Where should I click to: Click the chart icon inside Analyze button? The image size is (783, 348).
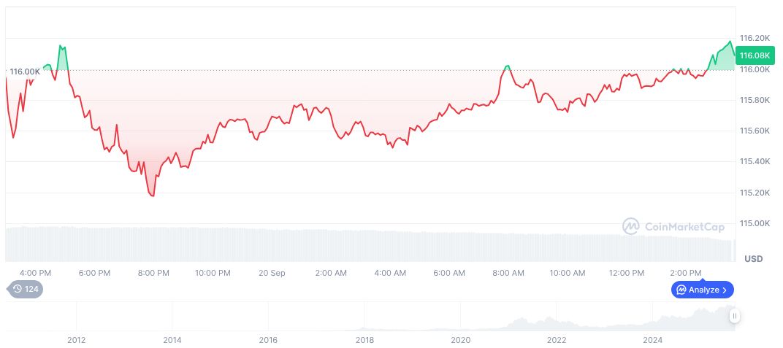tap(681, 290)
